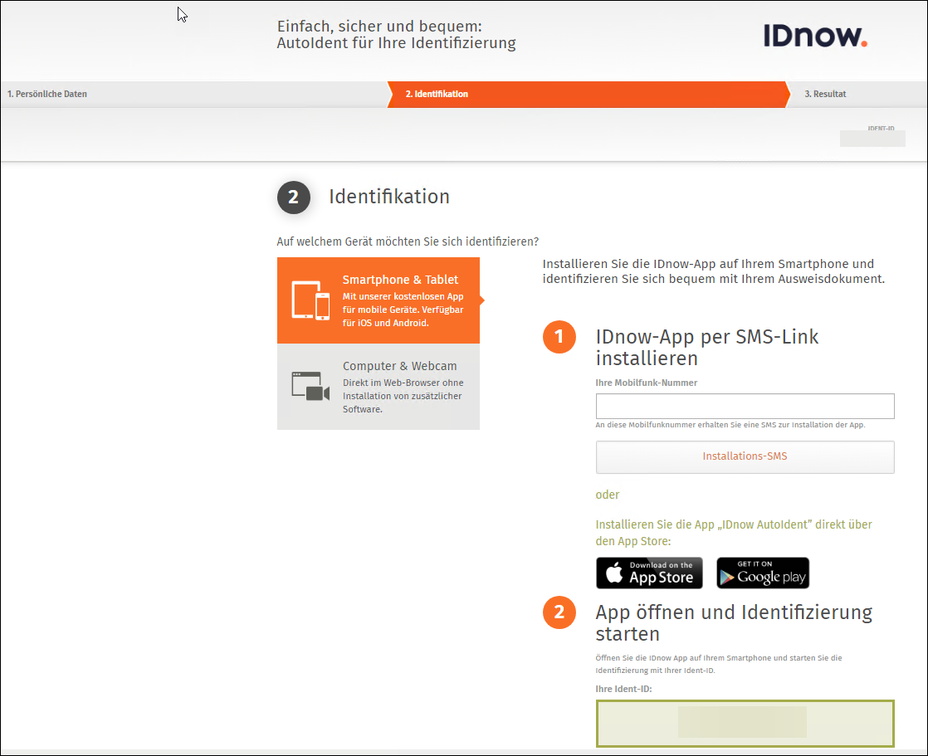
Task: Open the Google Play download badge
Action: tap(763, 573)
